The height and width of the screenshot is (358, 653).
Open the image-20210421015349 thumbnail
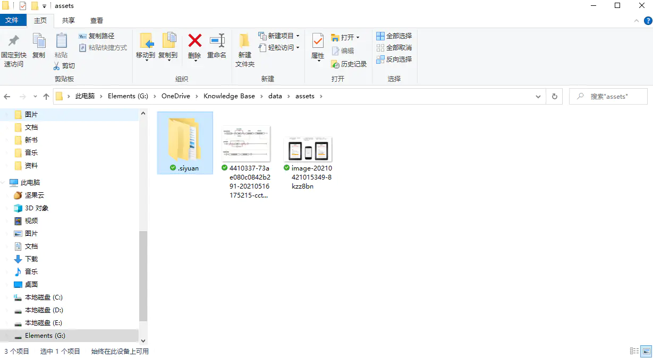tap(308, 150)
